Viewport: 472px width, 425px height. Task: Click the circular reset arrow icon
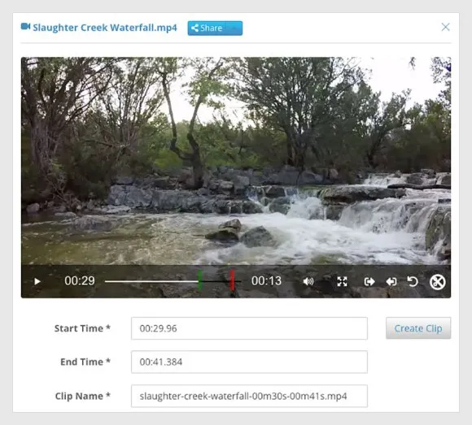click(413, 282)
